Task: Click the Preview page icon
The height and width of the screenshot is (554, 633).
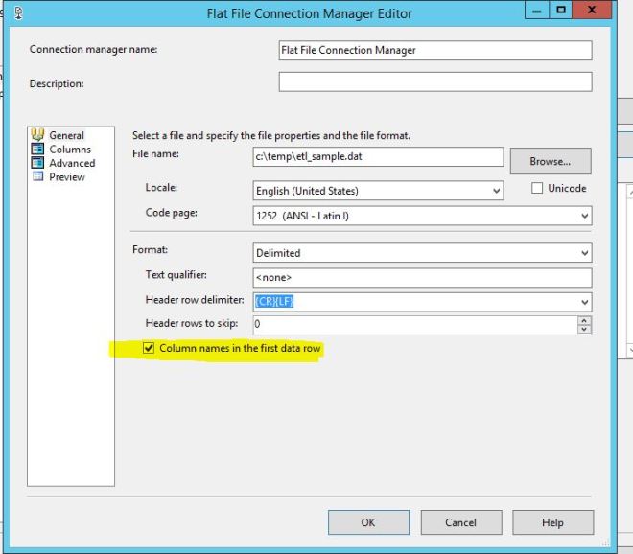Action: pos(38,177)
